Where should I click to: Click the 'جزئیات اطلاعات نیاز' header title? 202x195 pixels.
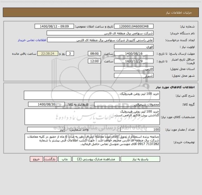coord(179,13)
